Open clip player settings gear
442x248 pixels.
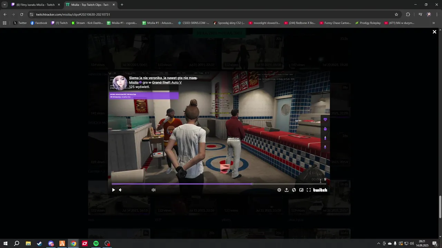[x=279, y=190]
